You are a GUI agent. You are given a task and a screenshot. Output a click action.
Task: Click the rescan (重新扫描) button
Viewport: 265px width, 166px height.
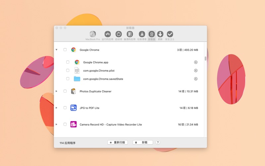click(118, 142)
